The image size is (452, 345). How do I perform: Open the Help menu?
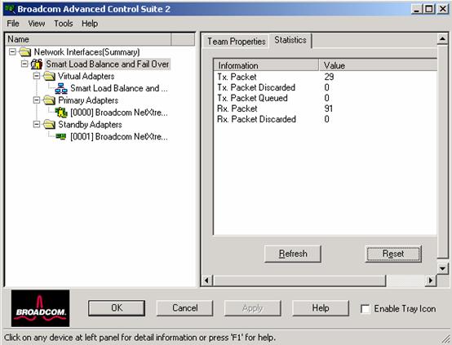click(90, 24)
